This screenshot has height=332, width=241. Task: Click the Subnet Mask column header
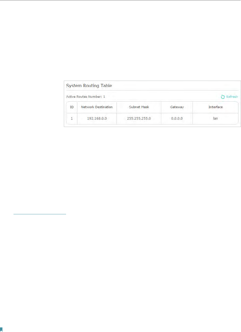(139, 107)
